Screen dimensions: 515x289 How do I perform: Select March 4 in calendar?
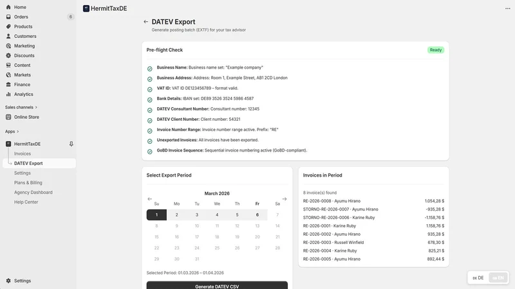coord(217,215)
